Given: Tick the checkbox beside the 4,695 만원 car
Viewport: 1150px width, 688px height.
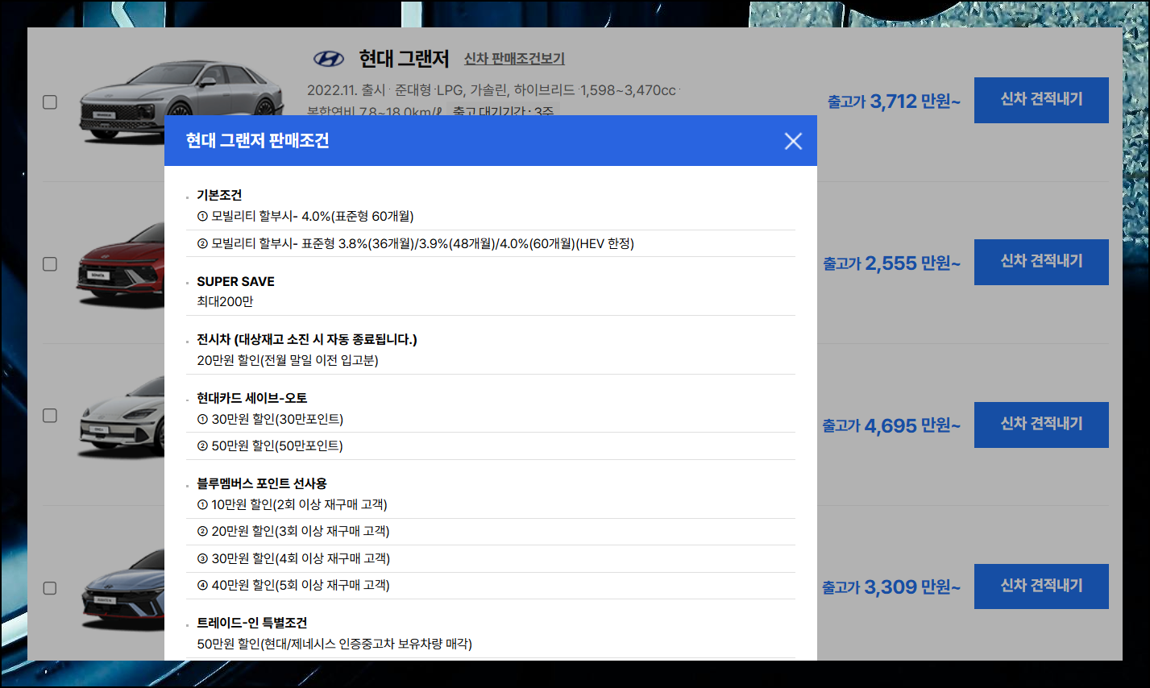Looking at the screenshot, I should 50,416.
